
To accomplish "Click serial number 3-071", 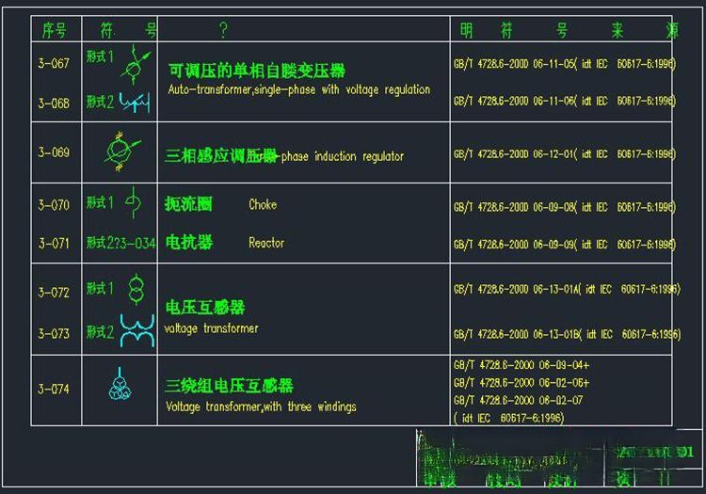I will 54,244.
